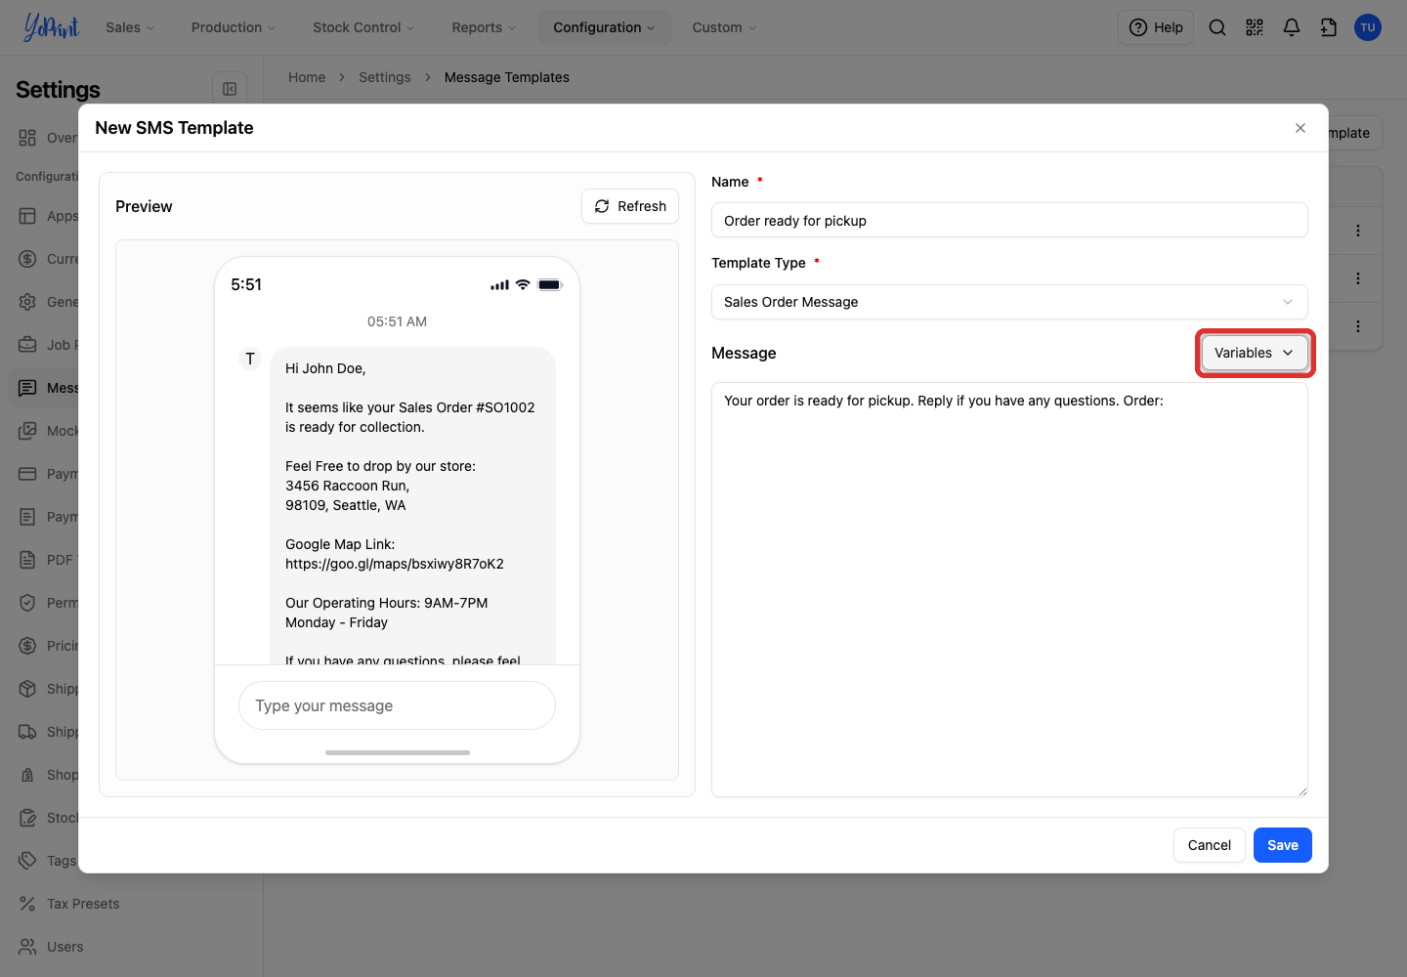
Task: Click the Shop lock-bag sidebar icon
Action: pyautogui.click(x=27, y=775)
